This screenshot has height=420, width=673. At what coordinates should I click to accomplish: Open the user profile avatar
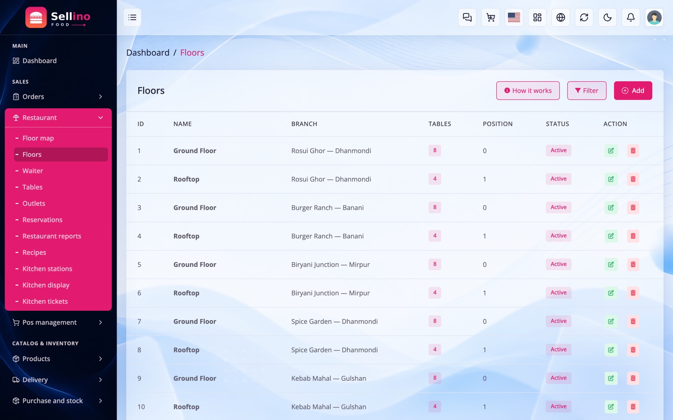(654, 17)
